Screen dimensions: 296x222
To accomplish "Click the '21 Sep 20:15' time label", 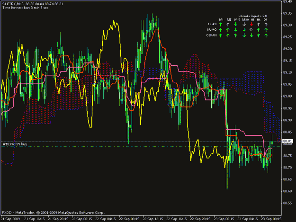I will (58, 219).
